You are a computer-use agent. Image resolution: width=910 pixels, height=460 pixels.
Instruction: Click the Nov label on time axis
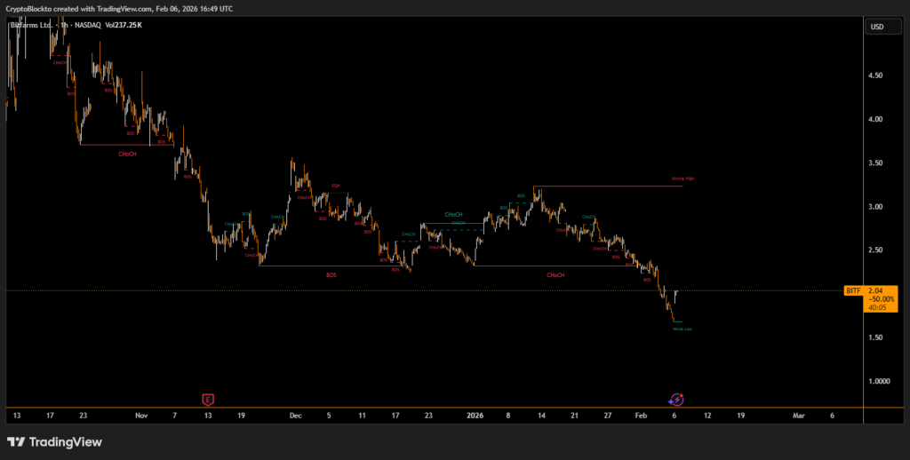[142, 415]
